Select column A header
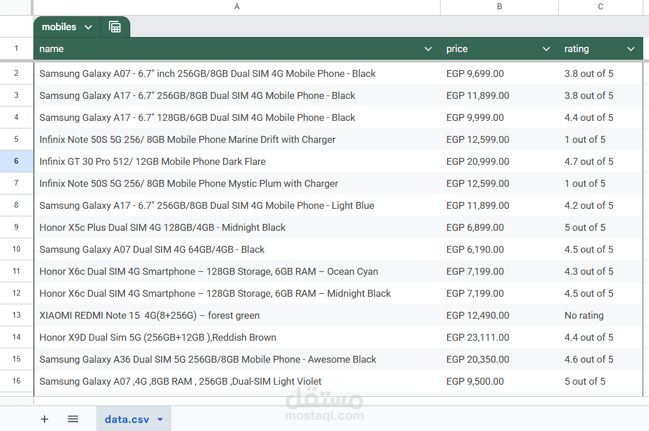The image size is (649, 431). tap(237, 7)
